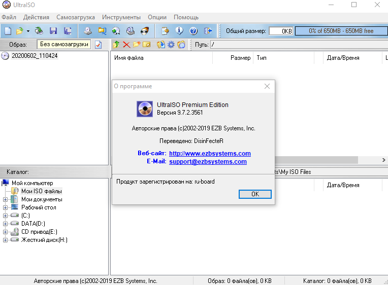Expand the CD привод(E:) node
Image resolution: width=388 pixels, height=285 pixels.
[5, 232]
